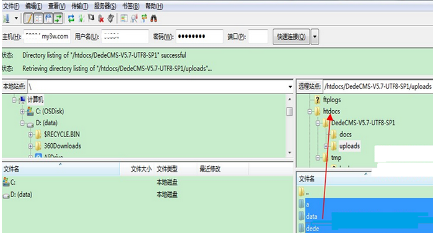Click the local tree scrollbar down arrow
Image resolution: width=433 pixels, height=233 pixels.
point(290,152)
